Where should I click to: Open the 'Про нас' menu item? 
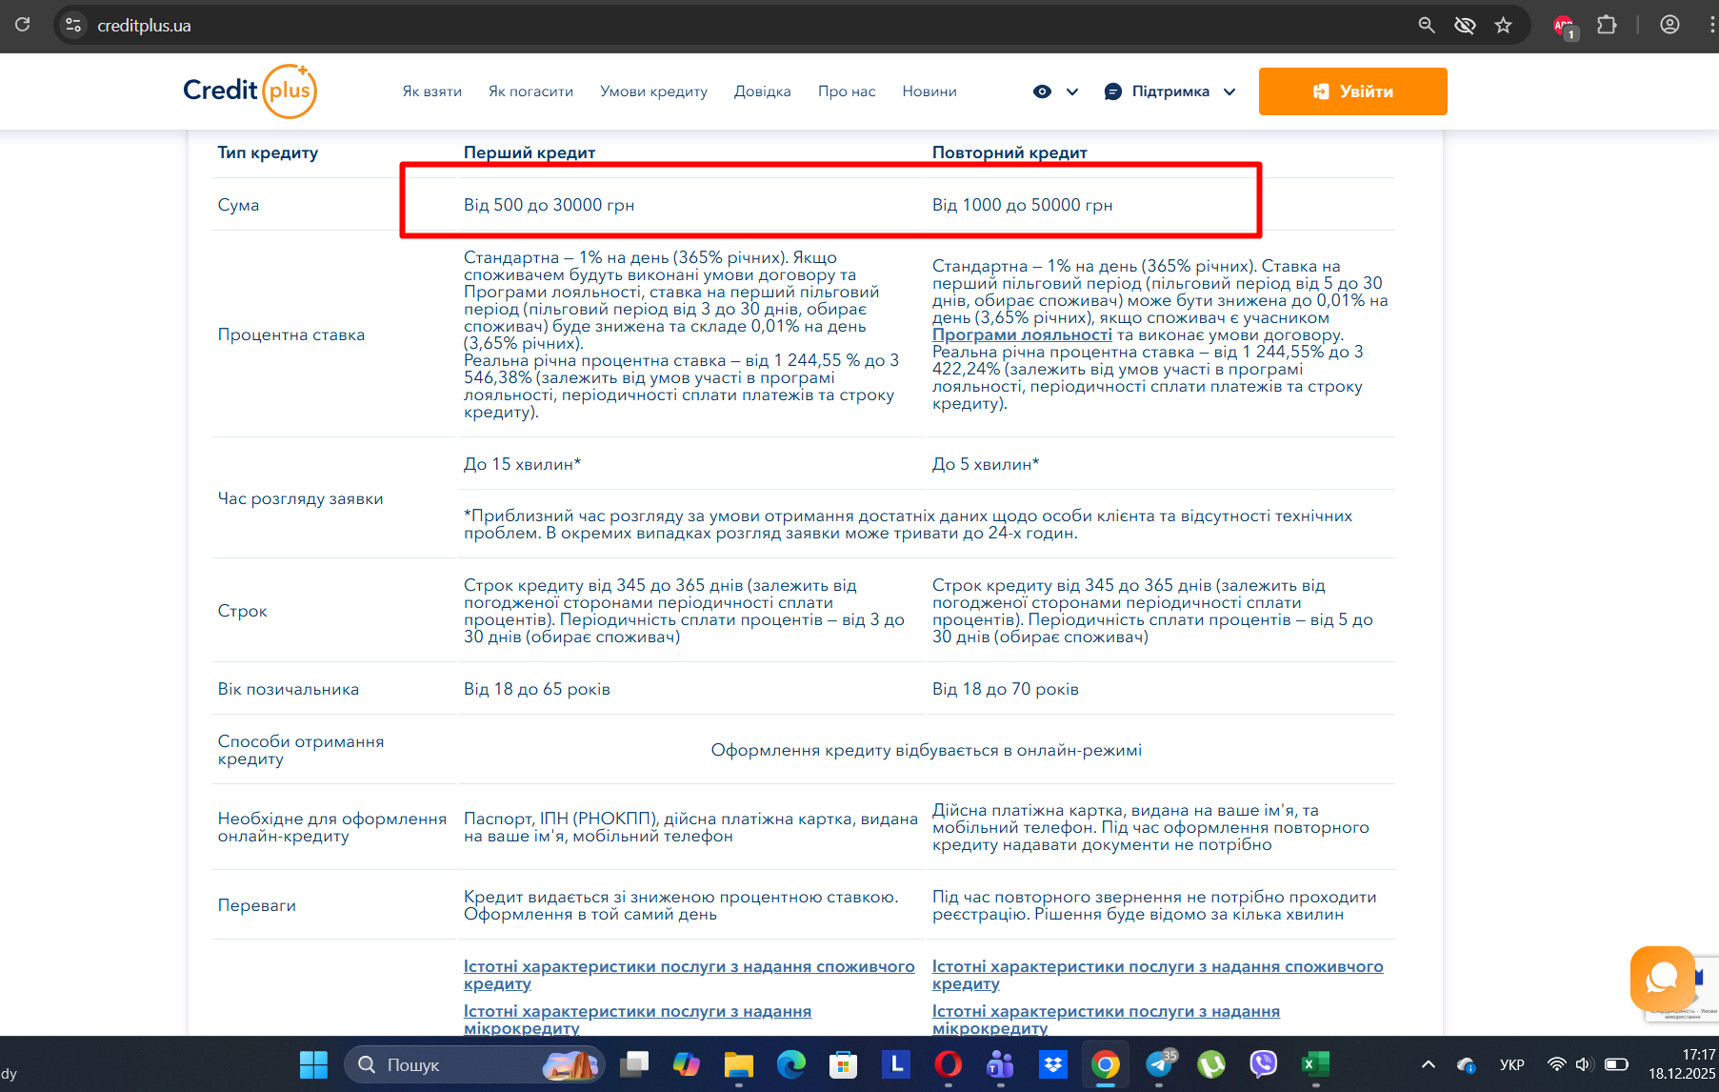tap(847, 91)
